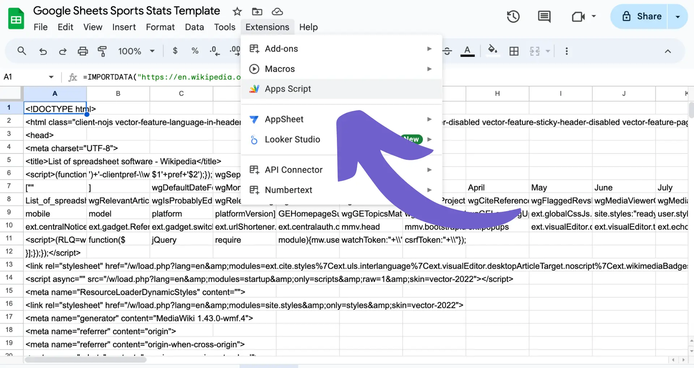Open the comments panel icon
694x368 pixels.
tap(544, 17)
